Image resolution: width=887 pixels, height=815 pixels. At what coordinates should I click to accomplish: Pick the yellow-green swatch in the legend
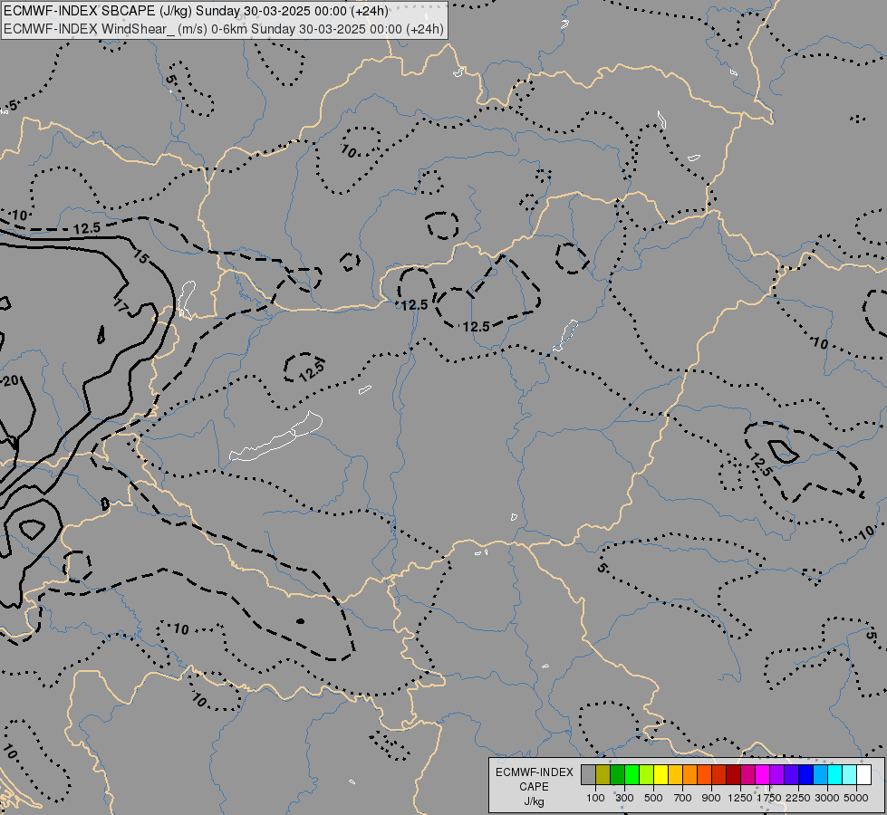tap(646, 775)
